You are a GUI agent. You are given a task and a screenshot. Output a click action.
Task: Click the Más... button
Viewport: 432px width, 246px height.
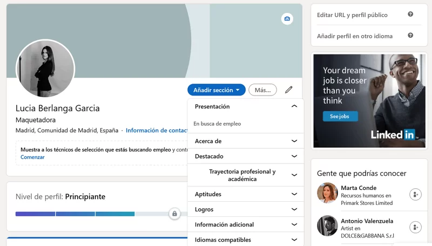pyautogui.click(x=262, y=90)
